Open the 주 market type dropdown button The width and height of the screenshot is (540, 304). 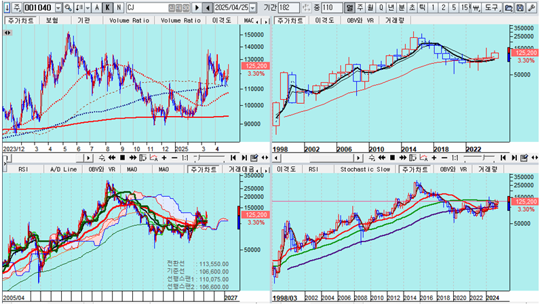tap(18, 7)
